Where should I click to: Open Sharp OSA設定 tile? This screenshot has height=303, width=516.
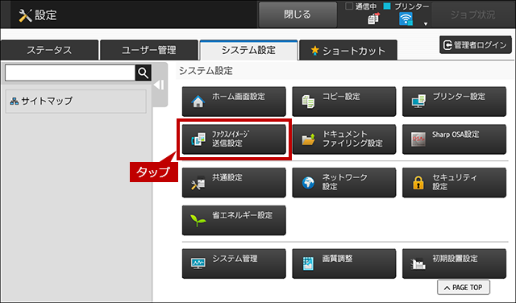(454, 139)
